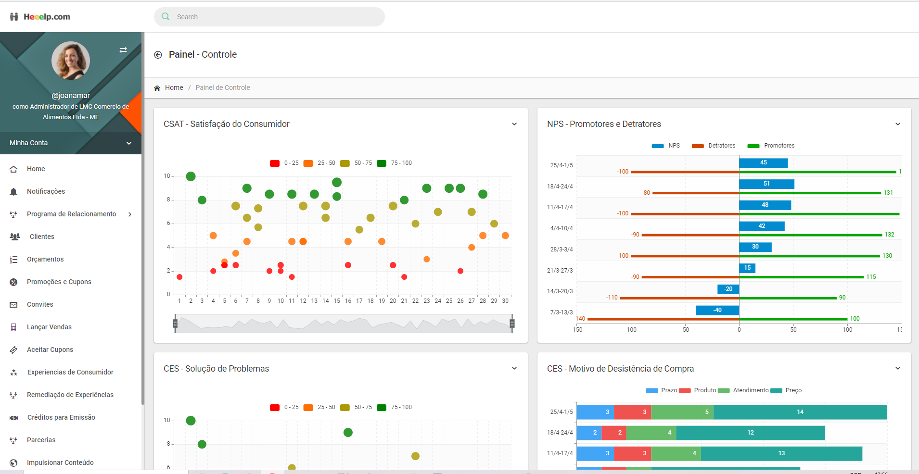
Task: Click the Impulsionar Conteúdo globe icon
Action: (13, 462)
